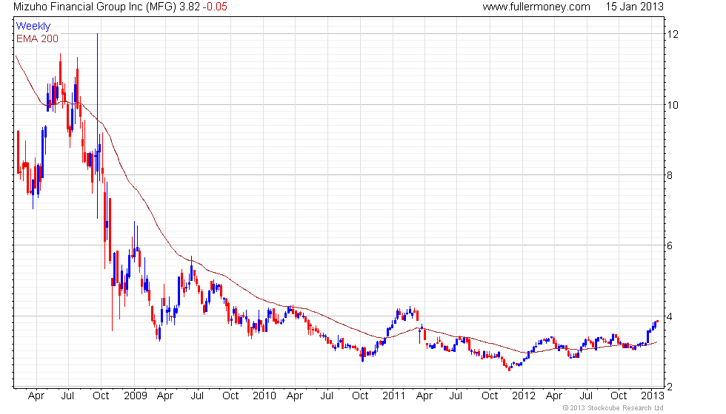Click the y-axis label 10
The image size is (726, 414).
pos(673,105)
